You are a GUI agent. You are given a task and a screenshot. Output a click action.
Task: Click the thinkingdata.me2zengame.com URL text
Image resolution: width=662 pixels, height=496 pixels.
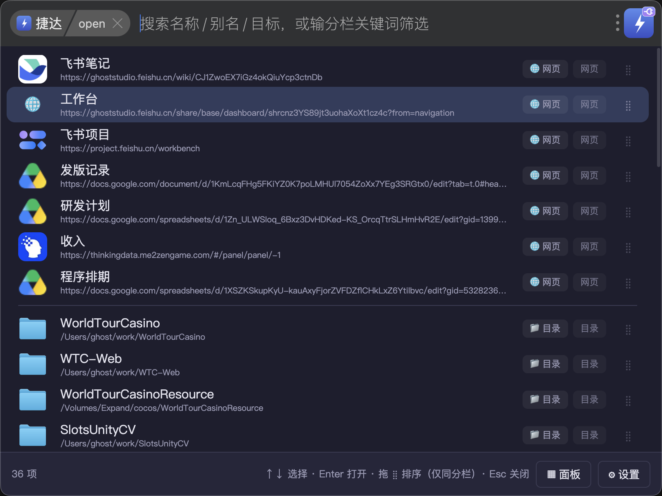[170, 255]
